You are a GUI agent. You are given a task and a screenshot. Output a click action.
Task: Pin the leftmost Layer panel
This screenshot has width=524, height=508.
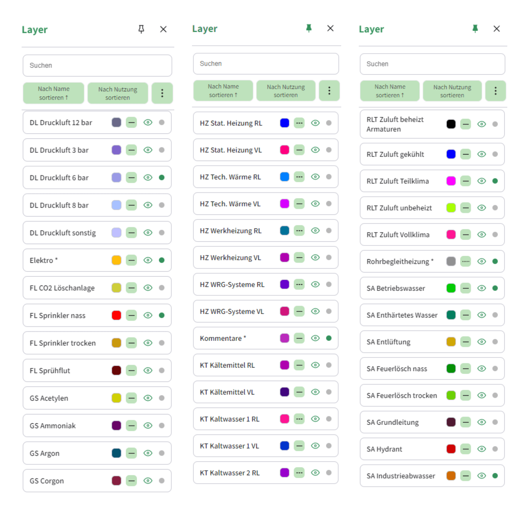pos(142,29)
